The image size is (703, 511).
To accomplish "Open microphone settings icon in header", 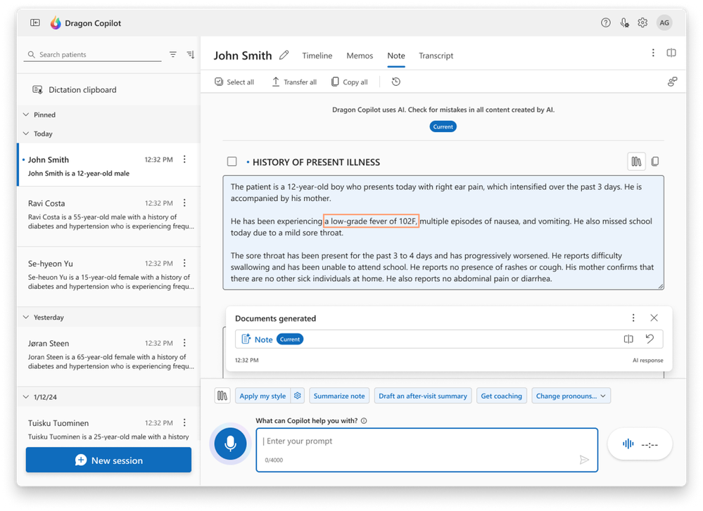I will 624,22.
